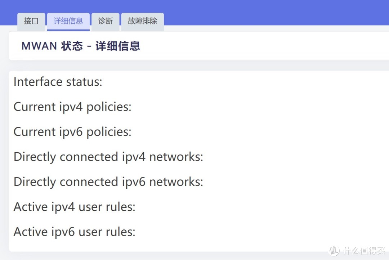The height and width of the screenshot is (260, 389).
Task: Select the Active ipv6 user rules text
Action: pos(74,232)
